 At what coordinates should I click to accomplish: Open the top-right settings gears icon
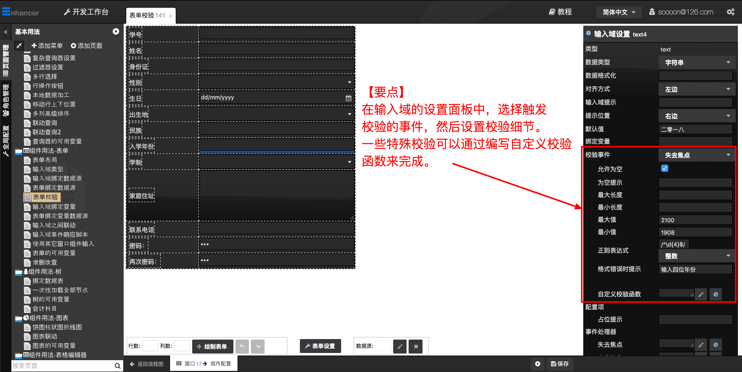click(730, 12)
